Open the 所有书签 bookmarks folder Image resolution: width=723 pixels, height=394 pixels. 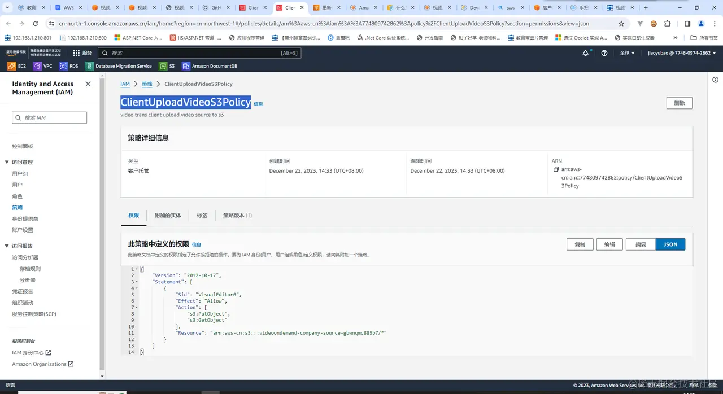704,38
